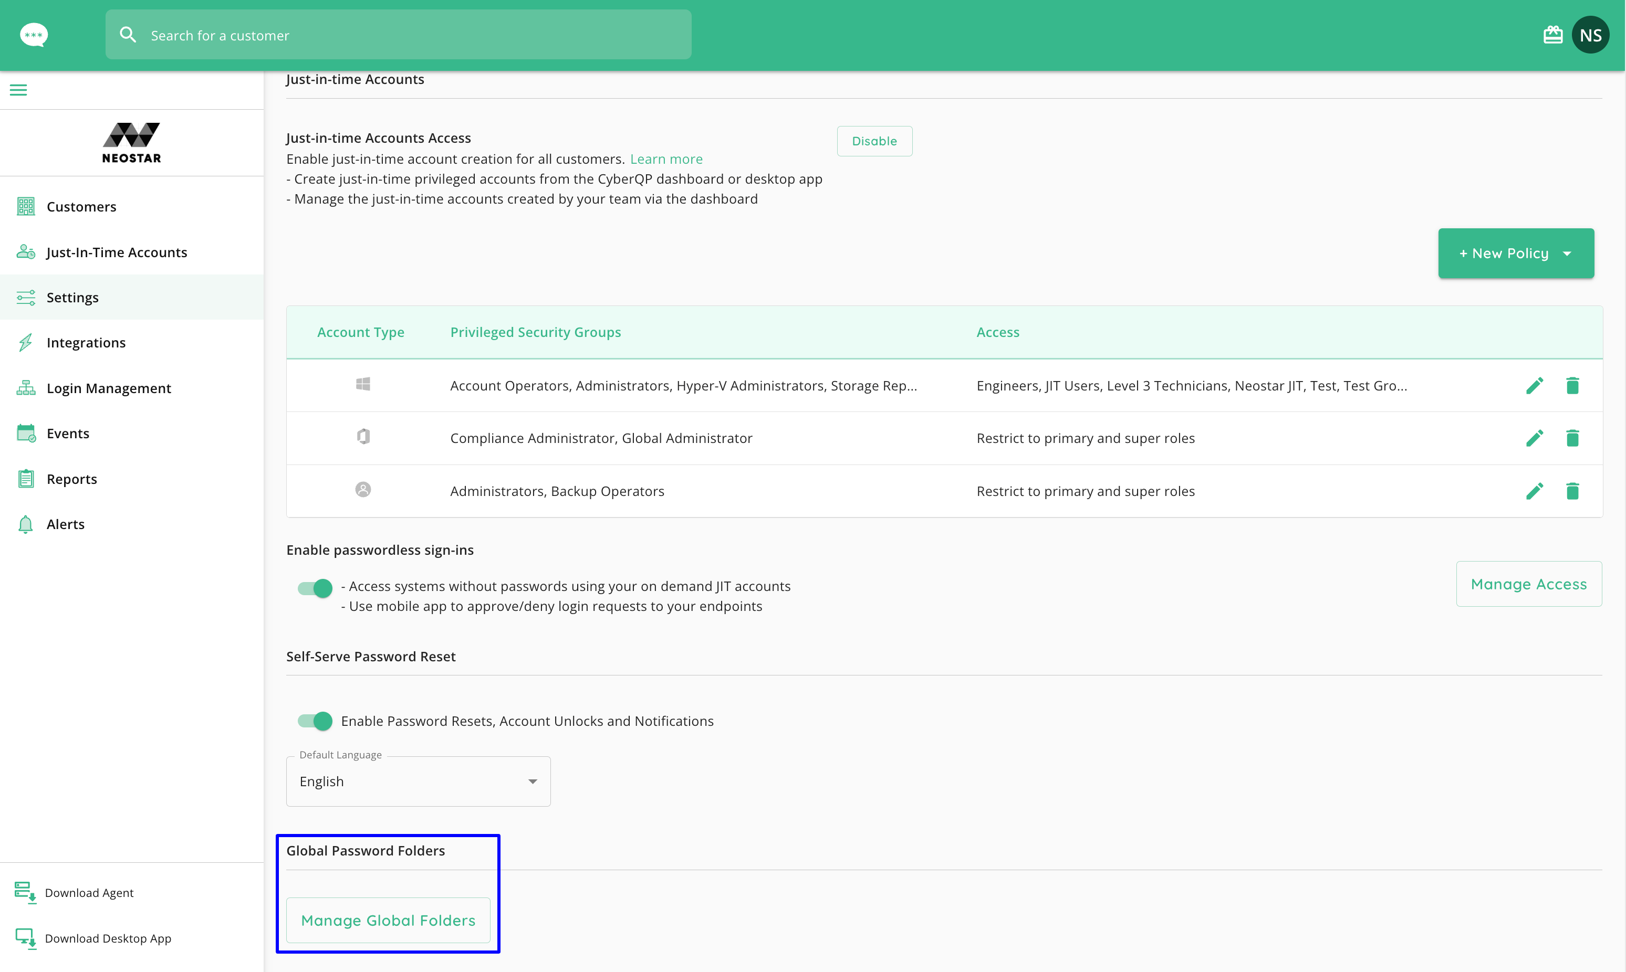Follow the Learn more link
This screenshot has height=972, width=1626.
coord(666,159)
